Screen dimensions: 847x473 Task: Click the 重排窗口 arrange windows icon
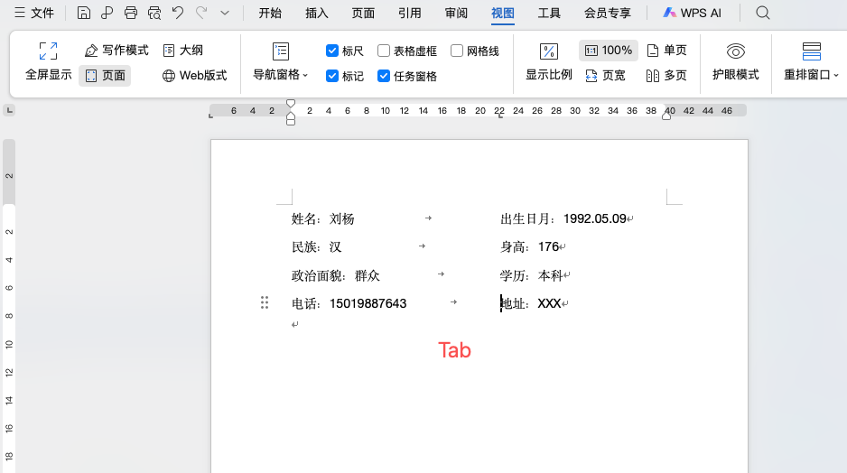812,51
